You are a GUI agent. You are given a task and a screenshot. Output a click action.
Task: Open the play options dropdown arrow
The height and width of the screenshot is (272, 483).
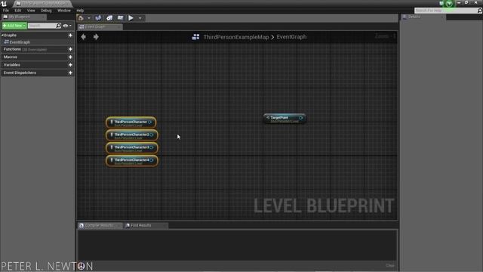click(x=140, y=18)
